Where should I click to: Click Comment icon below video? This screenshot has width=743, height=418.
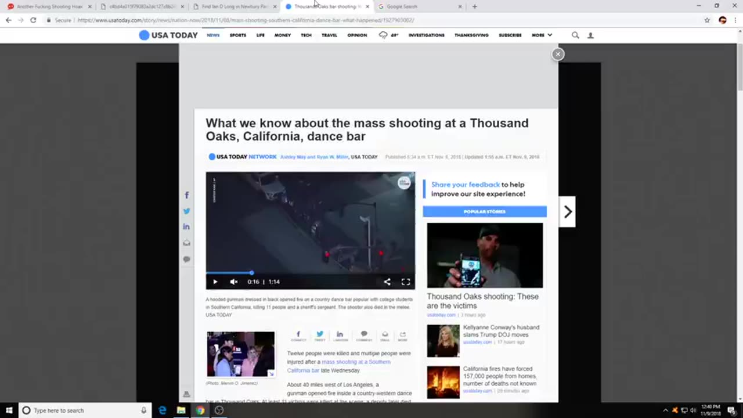point(364,336)
